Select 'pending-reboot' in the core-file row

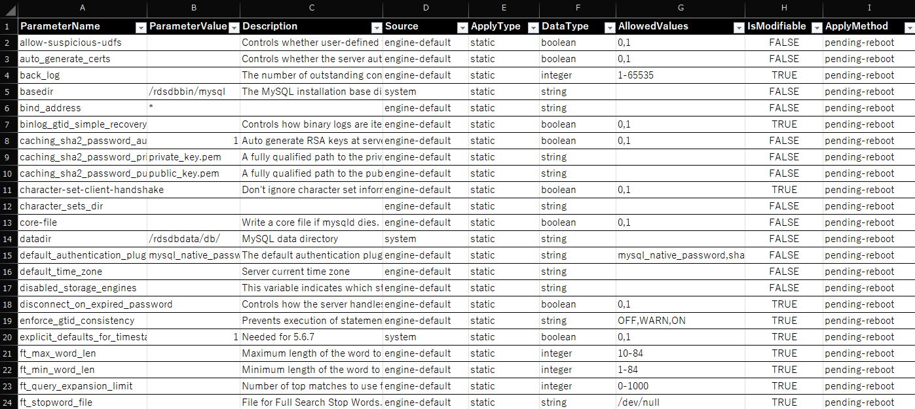coord(869,222)
